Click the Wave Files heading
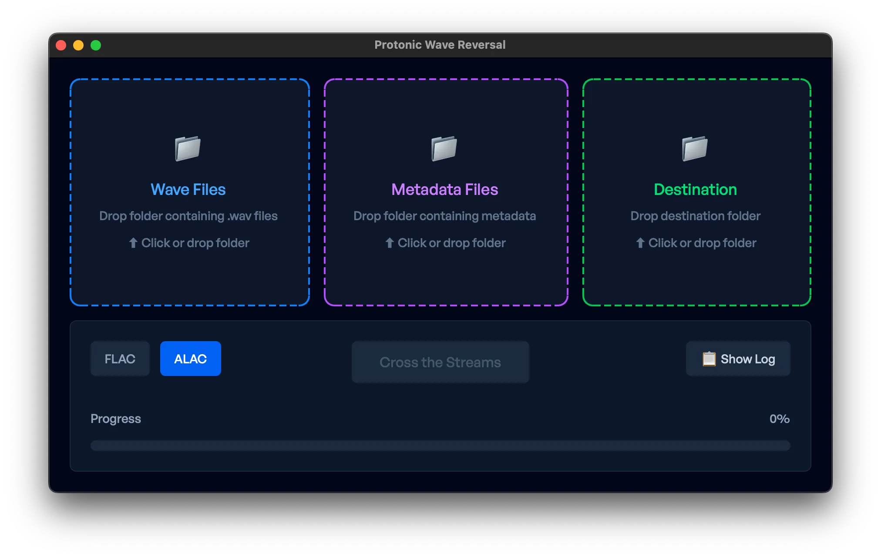This screenshot has width=881, height=557. coord(188,190)
